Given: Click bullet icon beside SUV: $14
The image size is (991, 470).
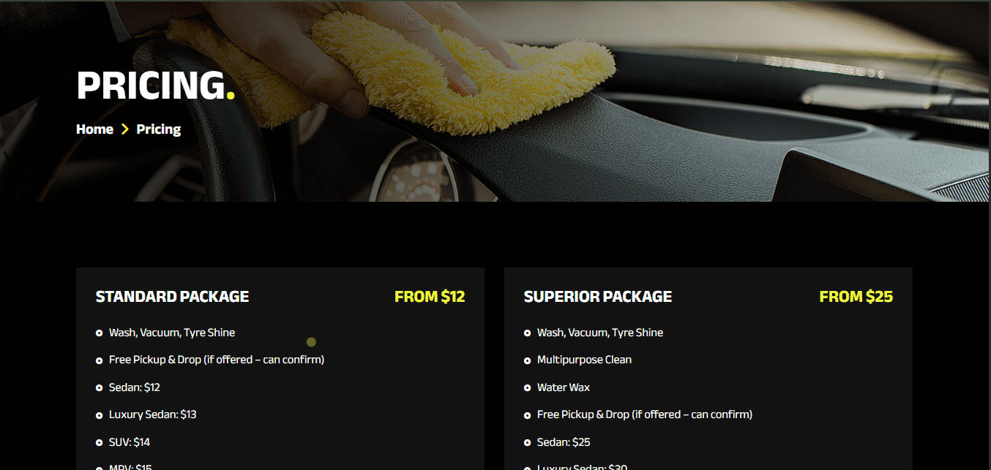Looking at the screenshot, I should pos(99,443).
